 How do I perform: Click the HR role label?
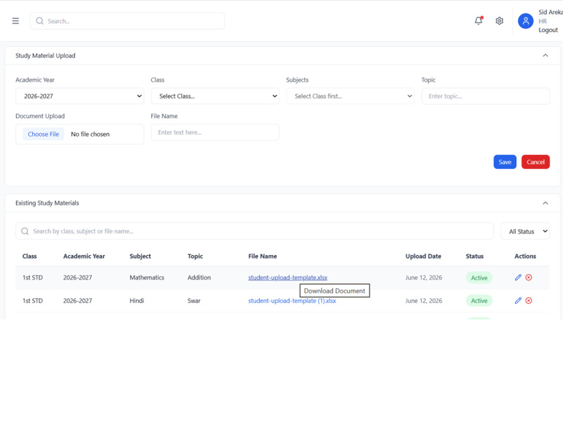pyautogui.click(x=543, y=21)
